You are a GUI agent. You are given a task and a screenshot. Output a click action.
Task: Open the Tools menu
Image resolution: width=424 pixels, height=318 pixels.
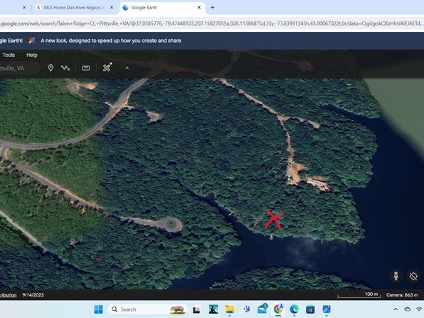[9, 55]
